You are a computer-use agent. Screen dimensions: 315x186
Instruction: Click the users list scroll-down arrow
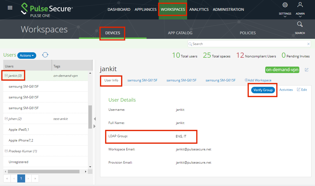point(90,167)
